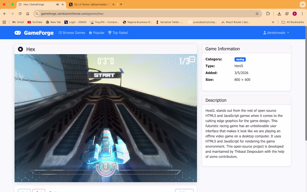Open the Login - IONOS bookmark
Screen dimensions: 307x192
(x=75, y=22)
